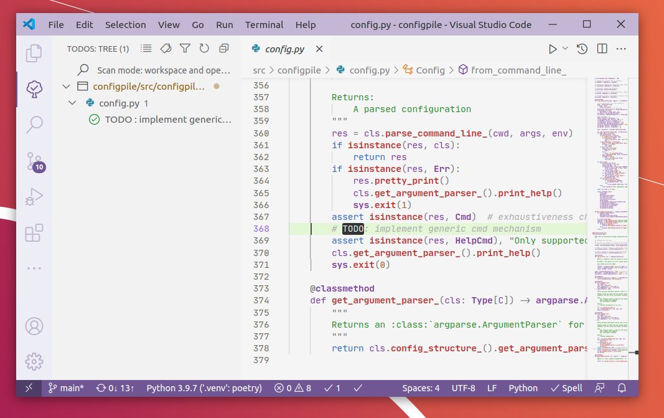Click the main* branch indicator
Screen dimensions: 664x418
point(66,387)
